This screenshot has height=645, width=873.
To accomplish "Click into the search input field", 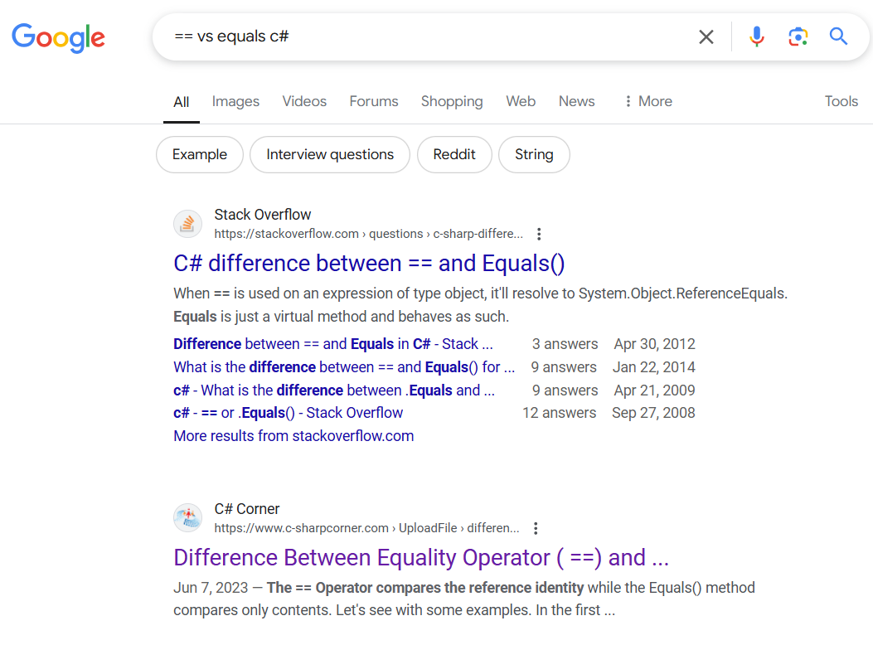I will (x=415, y=36).
